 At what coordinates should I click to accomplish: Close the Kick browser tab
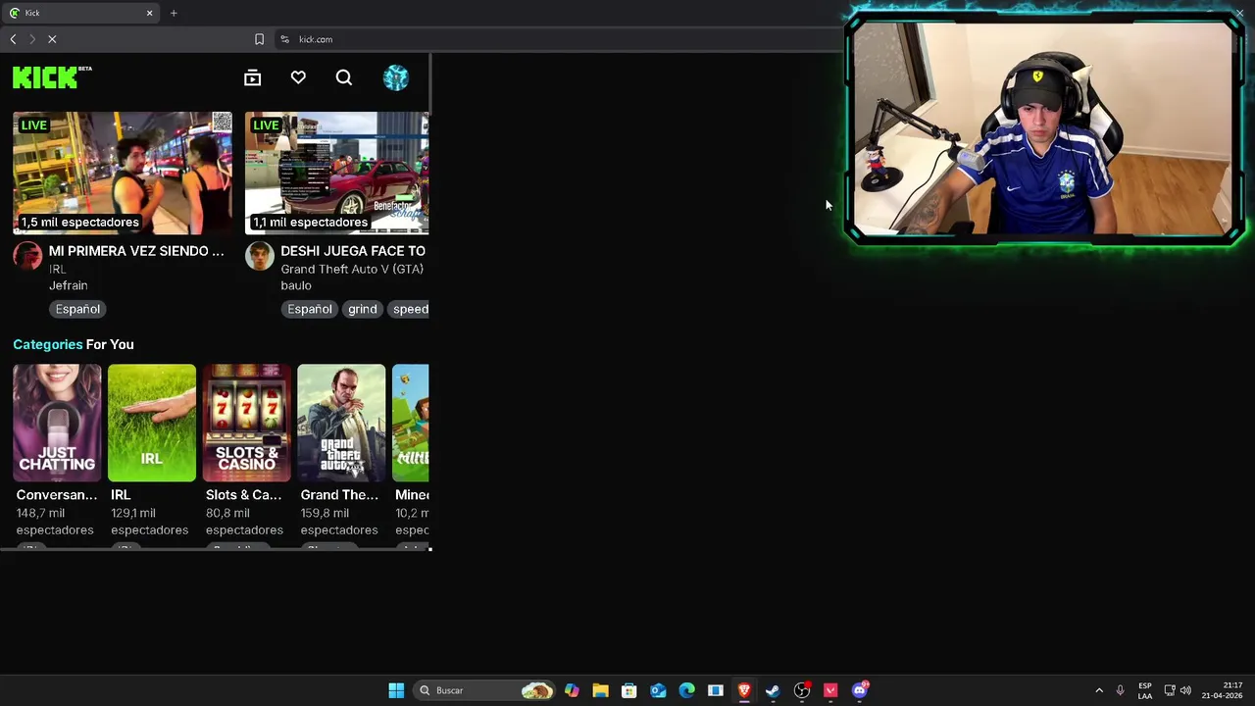(x=149, y=13)
